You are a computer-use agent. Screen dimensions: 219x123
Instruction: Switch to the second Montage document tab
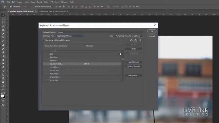(x=52, y=11)
